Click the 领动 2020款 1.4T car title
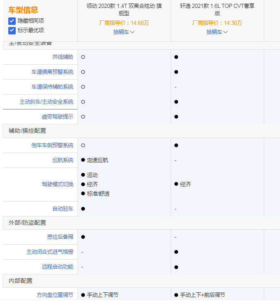 (124, 10)
